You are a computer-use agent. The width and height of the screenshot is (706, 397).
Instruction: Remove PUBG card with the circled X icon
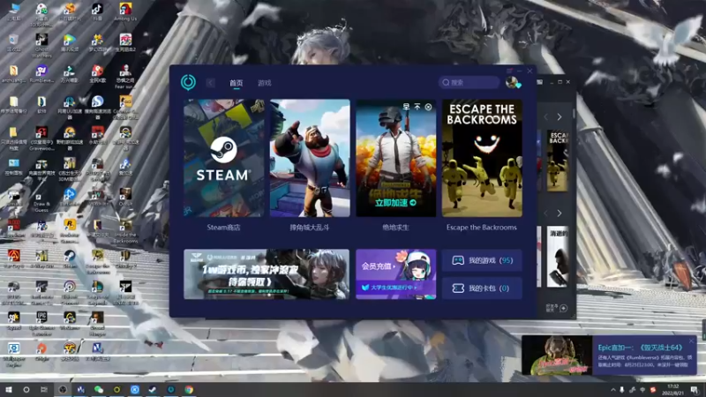tap(428, 107)
